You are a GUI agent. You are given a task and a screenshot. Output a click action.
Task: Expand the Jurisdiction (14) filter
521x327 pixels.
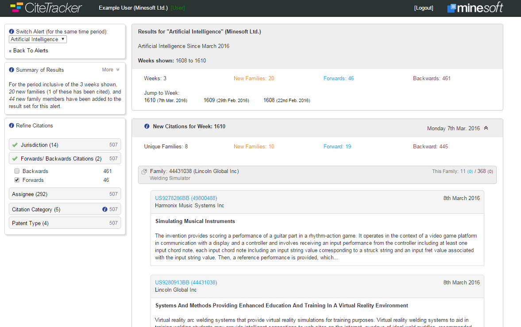65,145
